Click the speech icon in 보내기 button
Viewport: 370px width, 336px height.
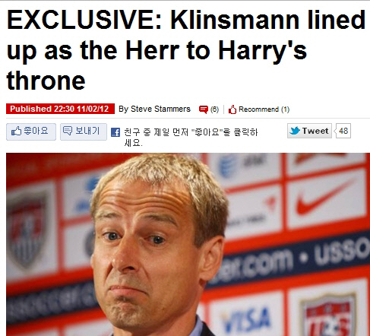point(68,131)
